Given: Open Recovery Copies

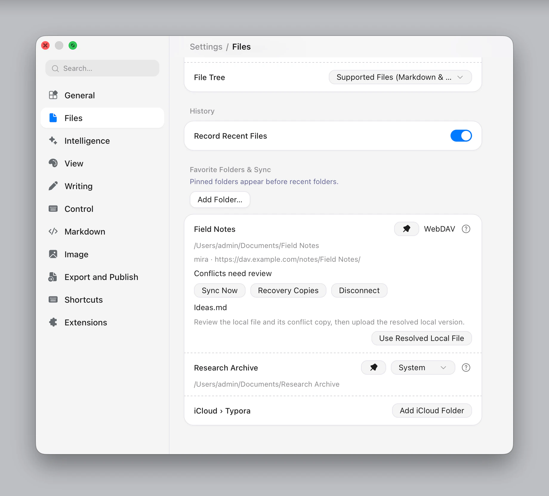Looking at the screenshot, I should [288, 290].
